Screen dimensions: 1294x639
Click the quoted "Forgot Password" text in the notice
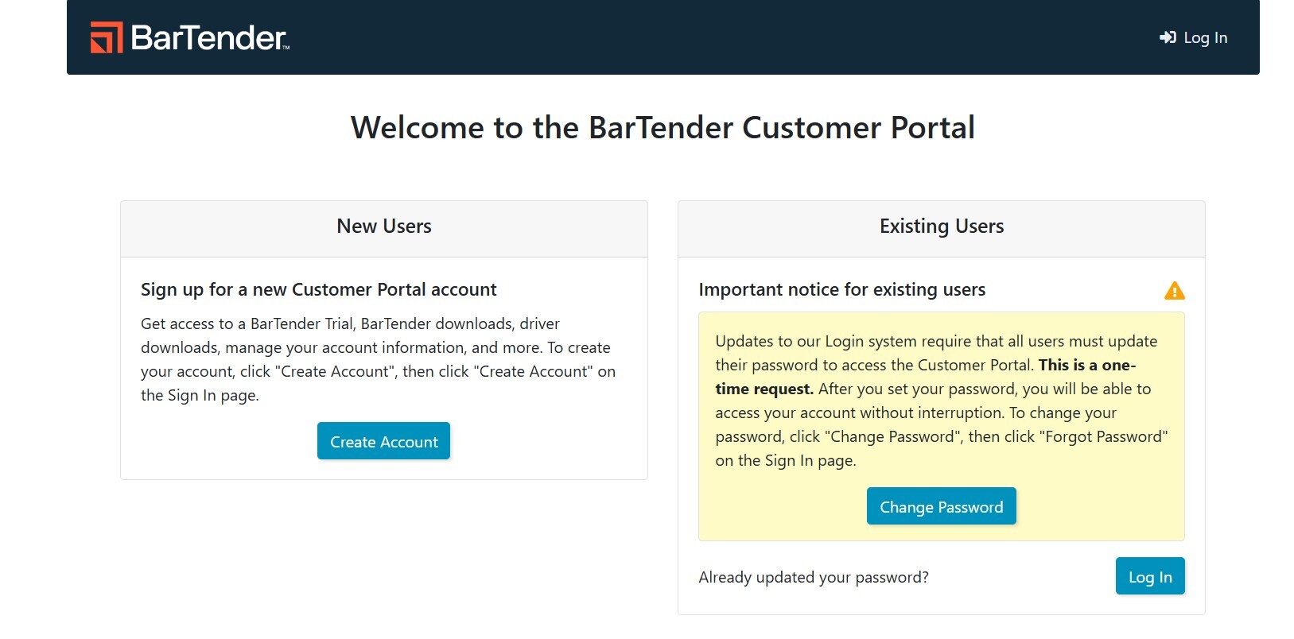(x=1104, y=436)
